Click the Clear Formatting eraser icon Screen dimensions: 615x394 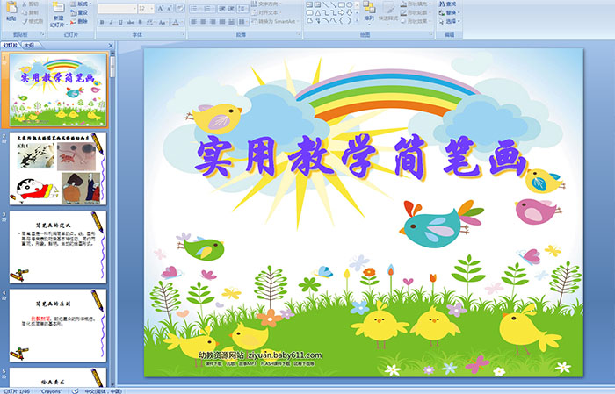(179, 8)
